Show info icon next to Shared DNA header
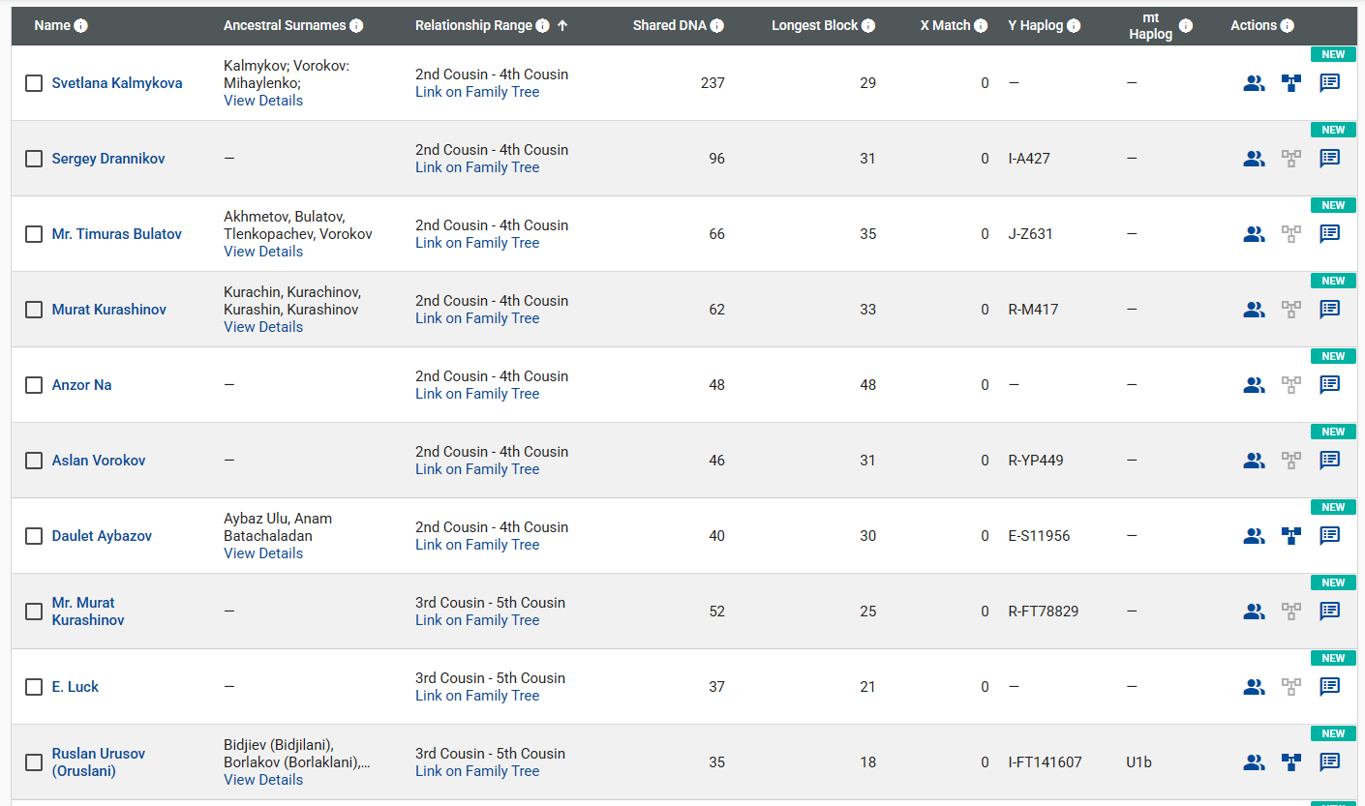 coord(716,26)
